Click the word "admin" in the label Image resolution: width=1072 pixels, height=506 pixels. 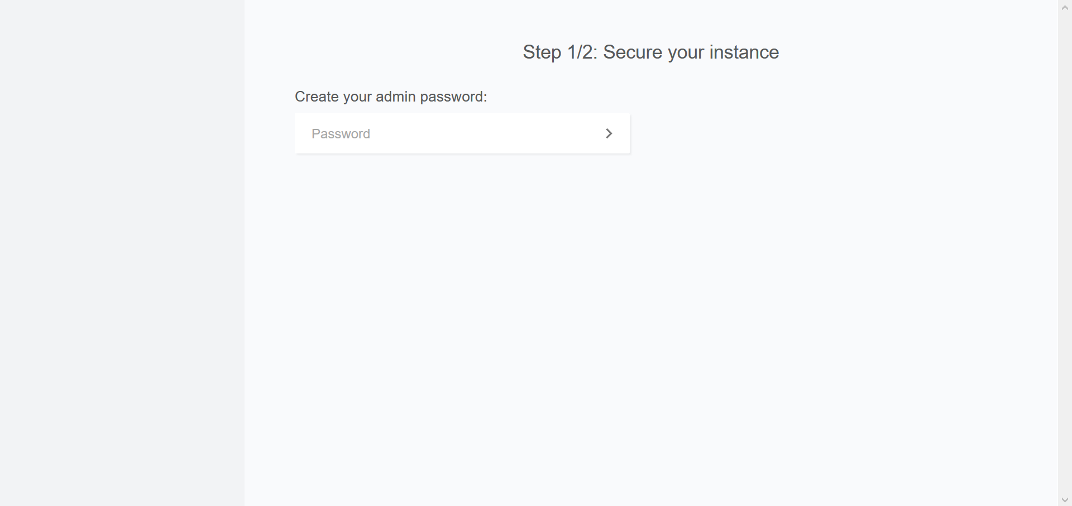[x=395, y=97]
